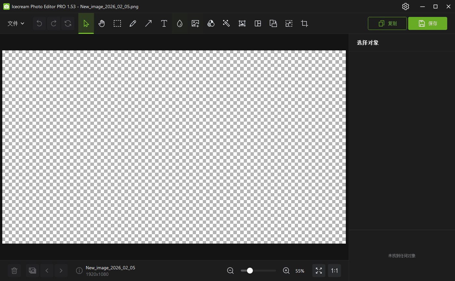Choose the rectangular selection tool
The height and width of the screenshot is (281, 455).
point(117,23)
